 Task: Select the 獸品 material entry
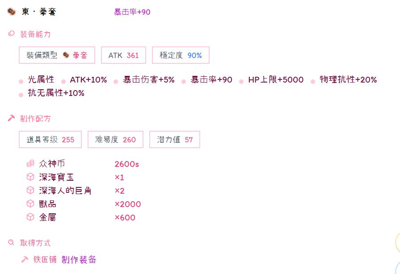point(47,204)
